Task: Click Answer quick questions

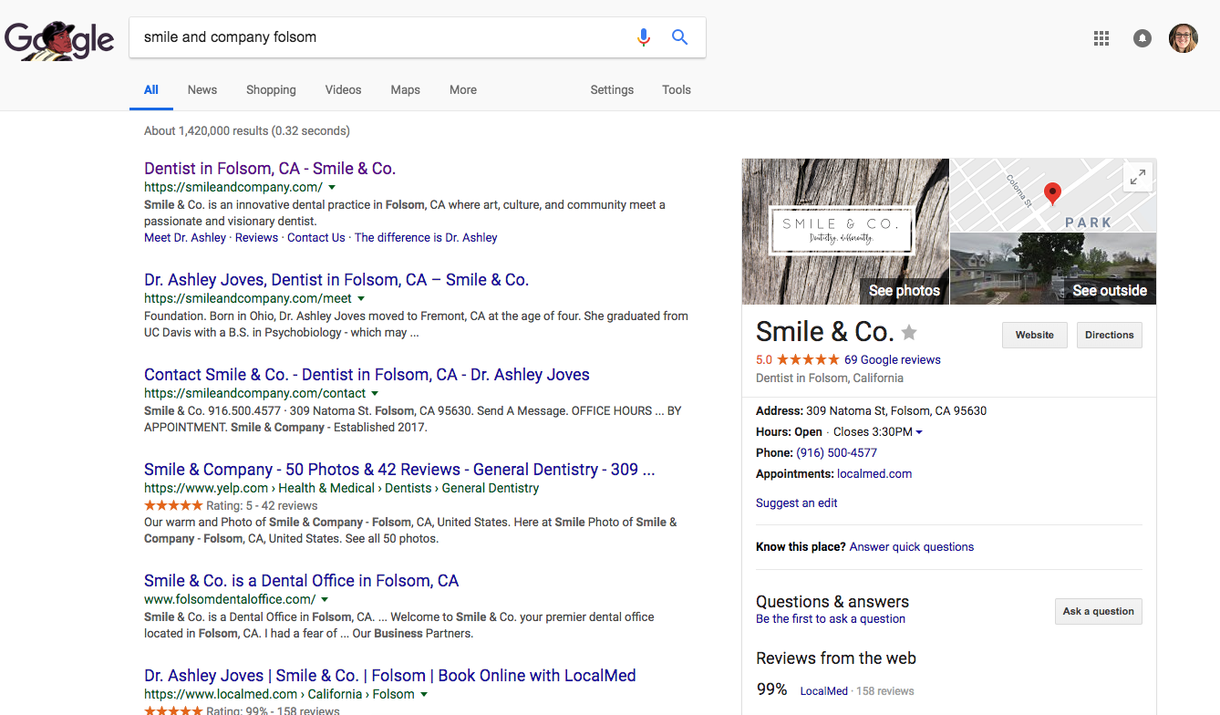Action: [x=912, y=547]
